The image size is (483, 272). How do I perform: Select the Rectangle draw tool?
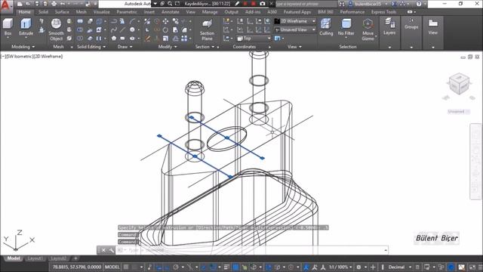point(122,39)
